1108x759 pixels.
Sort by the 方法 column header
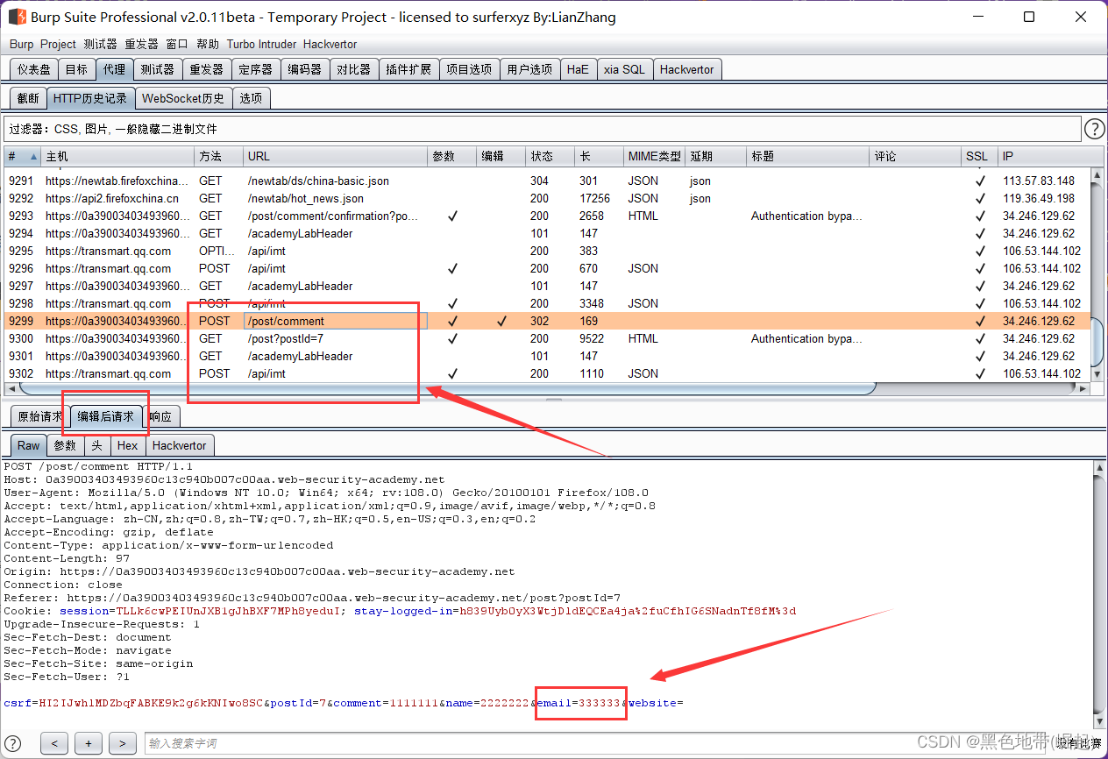[x=218, y=156]
